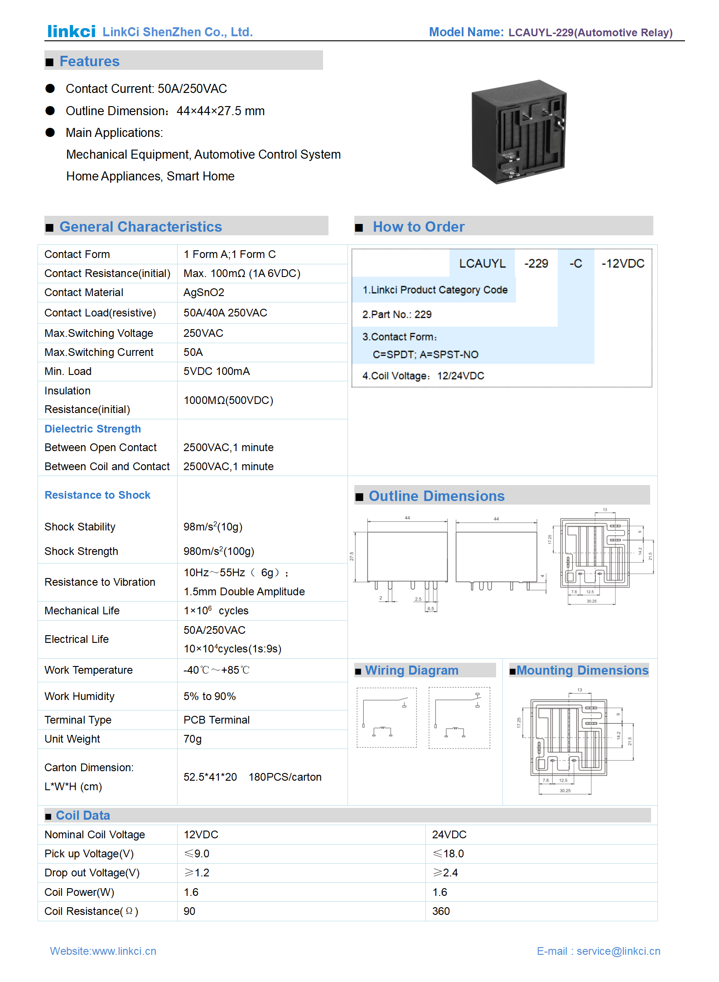Click the How to Order section heading
719x982 pixels.
pyautogui.click(x=418, y=227)
